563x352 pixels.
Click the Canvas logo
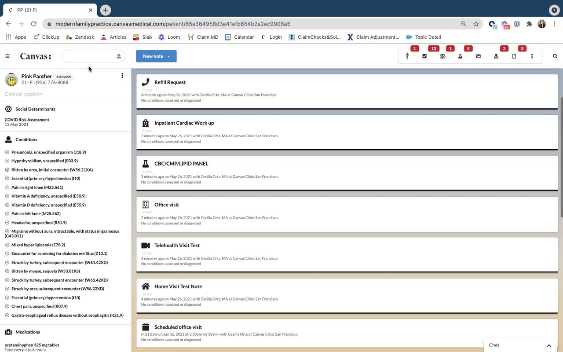(x=36, y=56)
